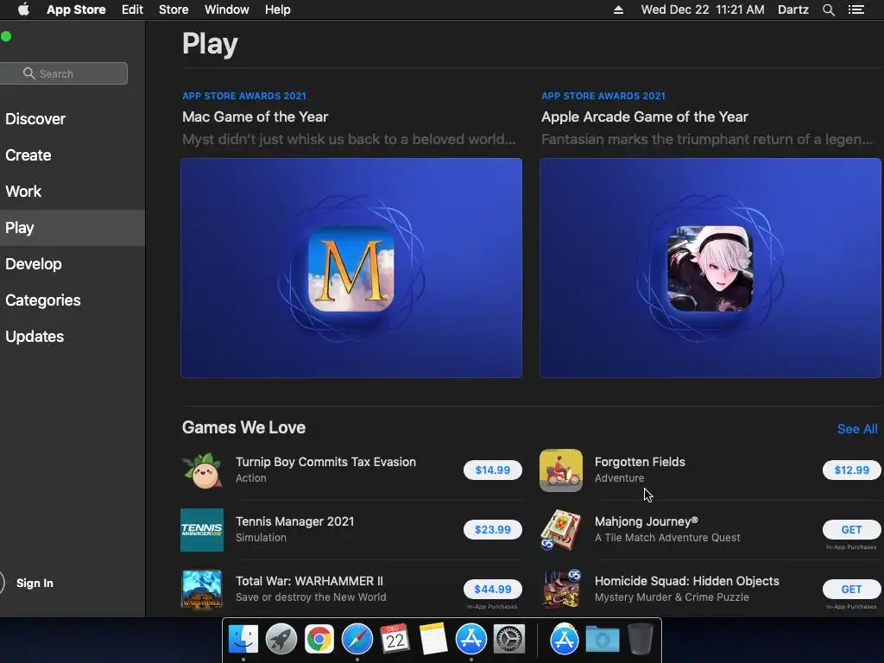This screenshot has height=663, width=884.
Task: Open Launchpad from the dock
Action: tap(281, 640)
